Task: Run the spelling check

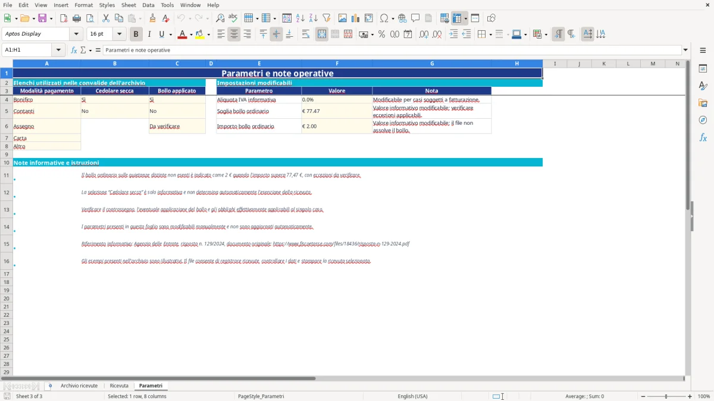Action: point(233,18)
